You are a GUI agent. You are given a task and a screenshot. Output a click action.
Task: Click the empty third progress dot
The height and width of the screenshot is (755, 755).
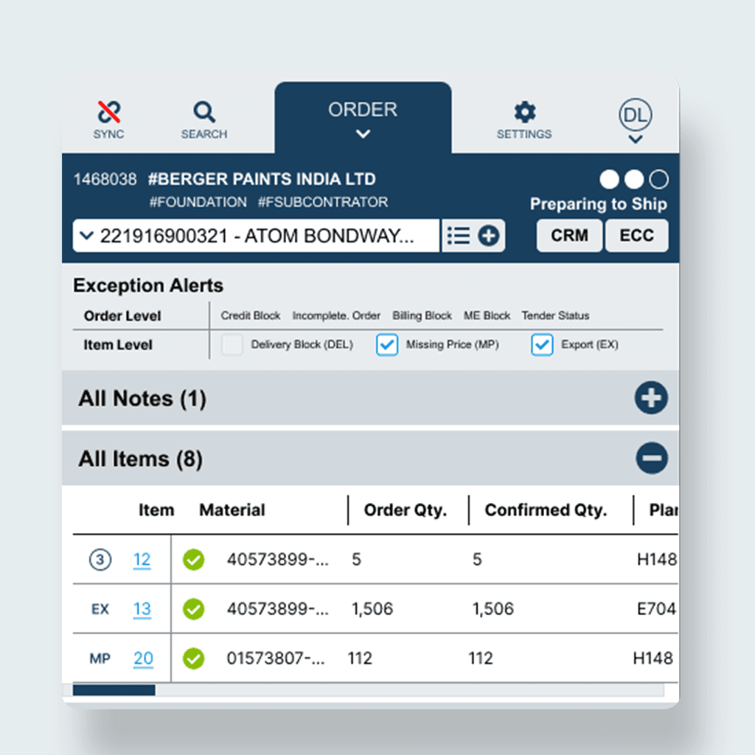click(x=658, y=179)
